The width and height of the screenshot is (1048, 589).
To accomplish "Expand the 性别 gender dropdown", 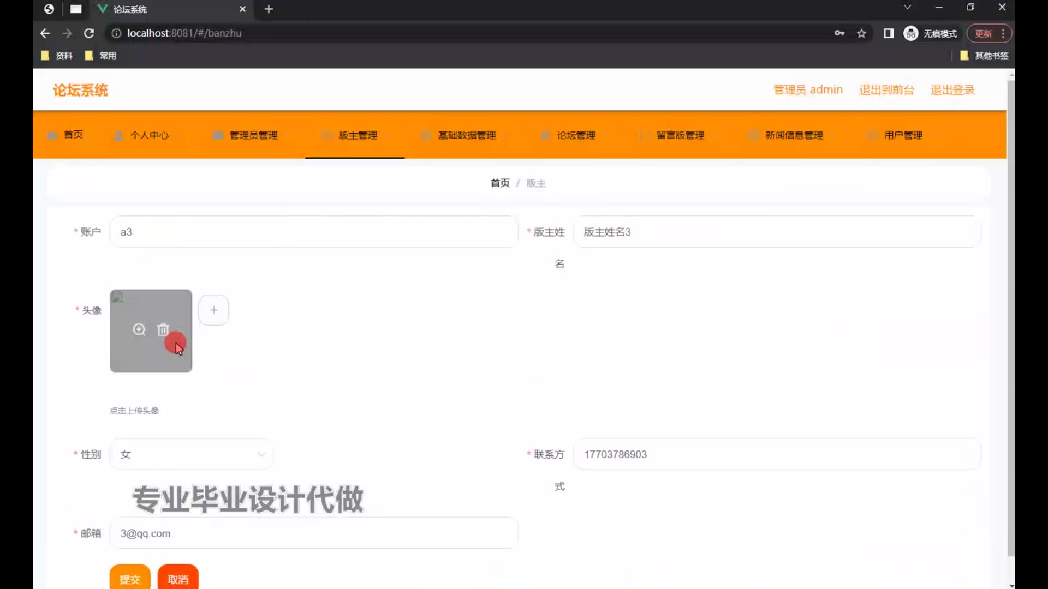I will pyautogui.click(x=191, y=454).
